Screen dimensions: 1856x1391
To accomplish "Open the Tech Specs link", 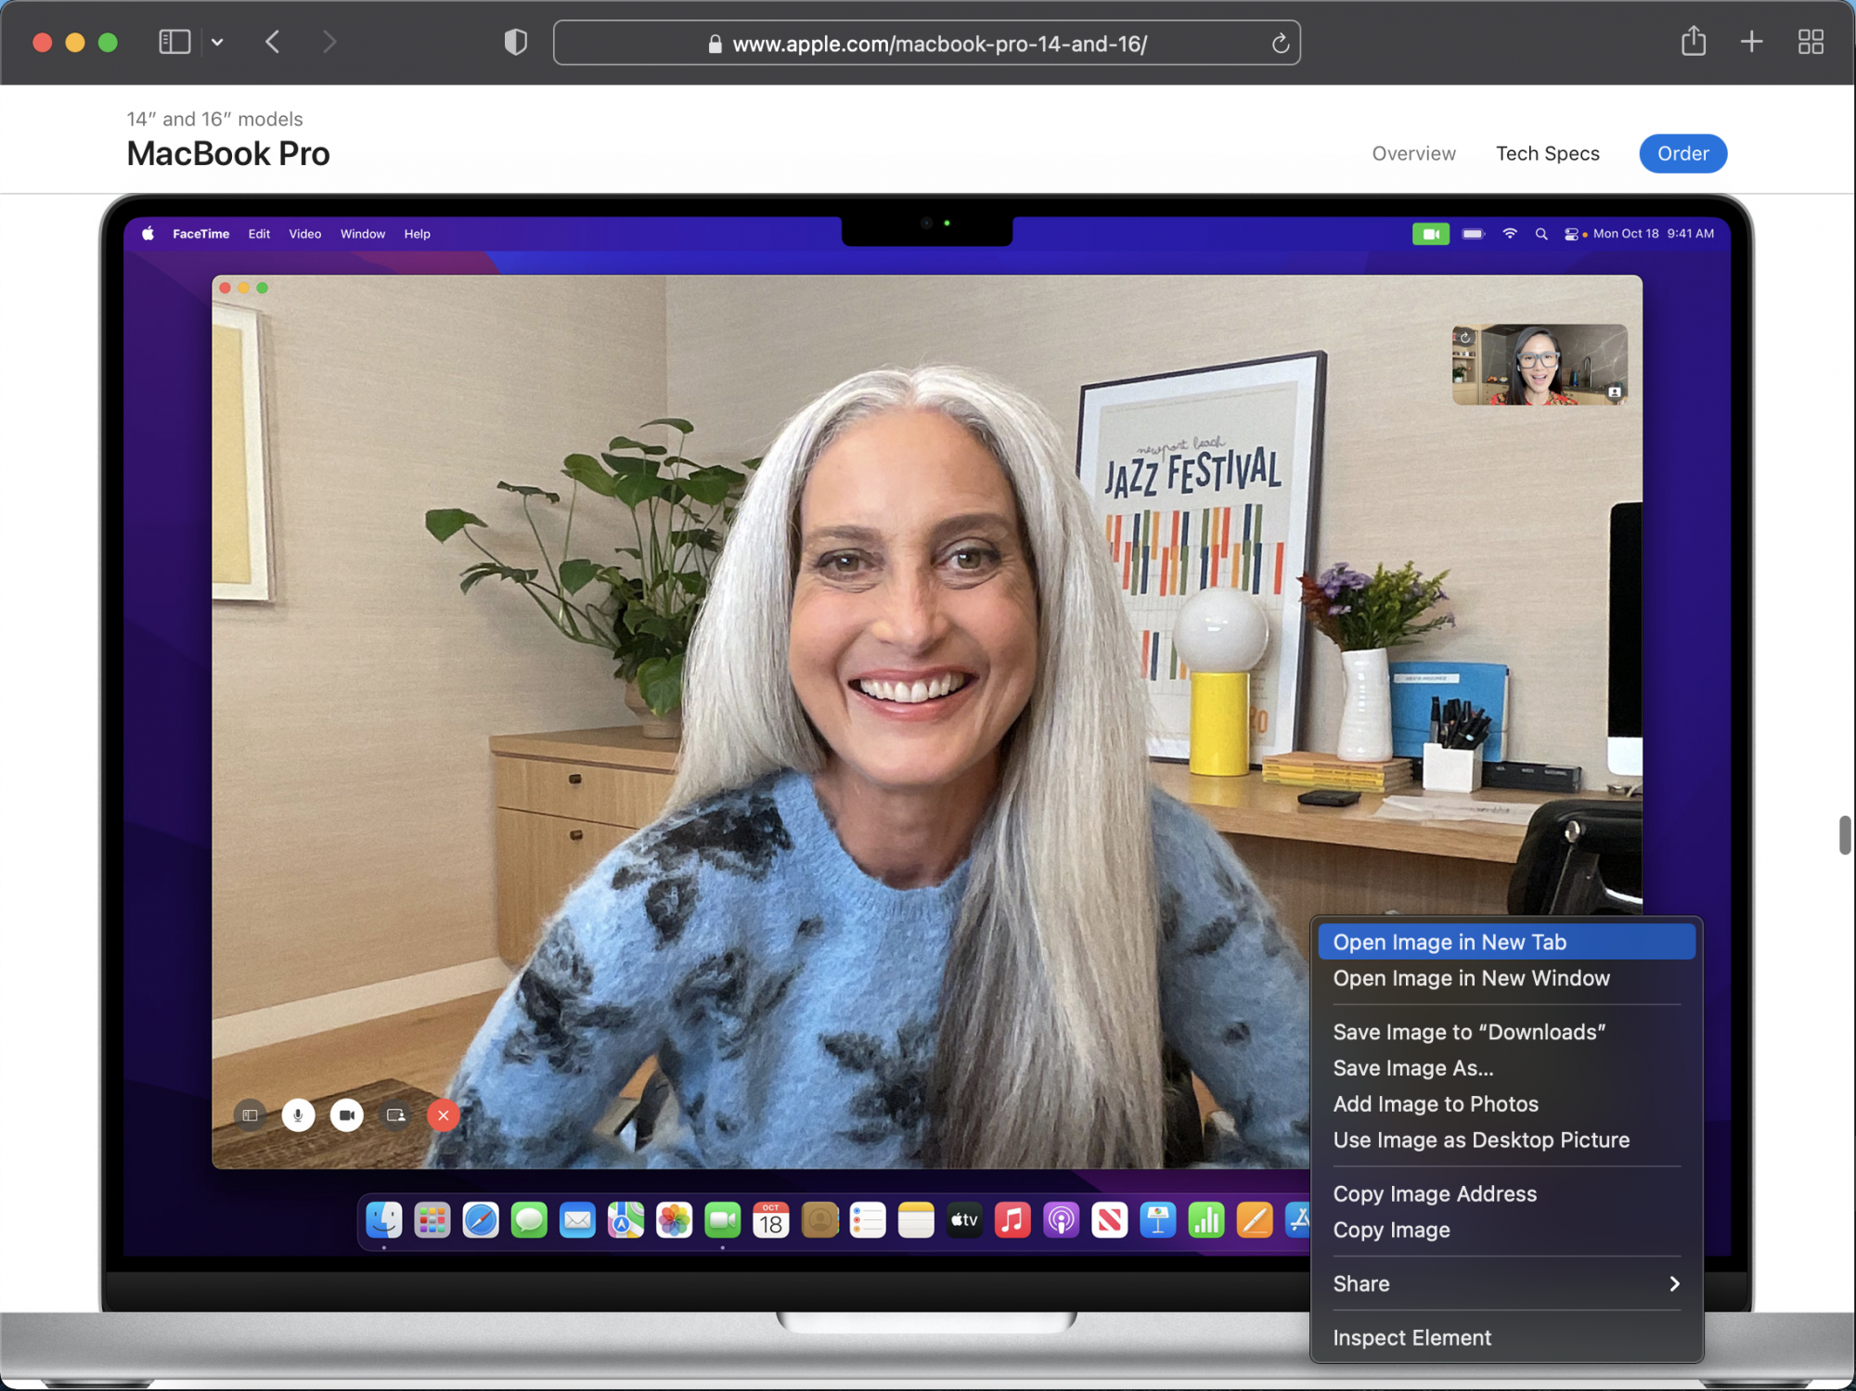I will tap(1547, 153).
